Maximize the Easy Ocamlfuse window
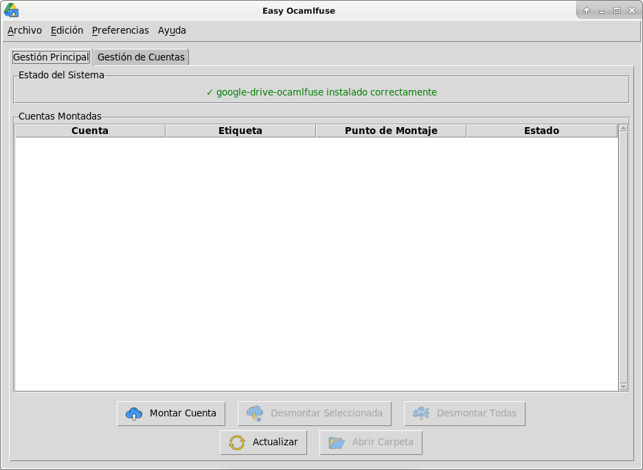 click(617, 11)
